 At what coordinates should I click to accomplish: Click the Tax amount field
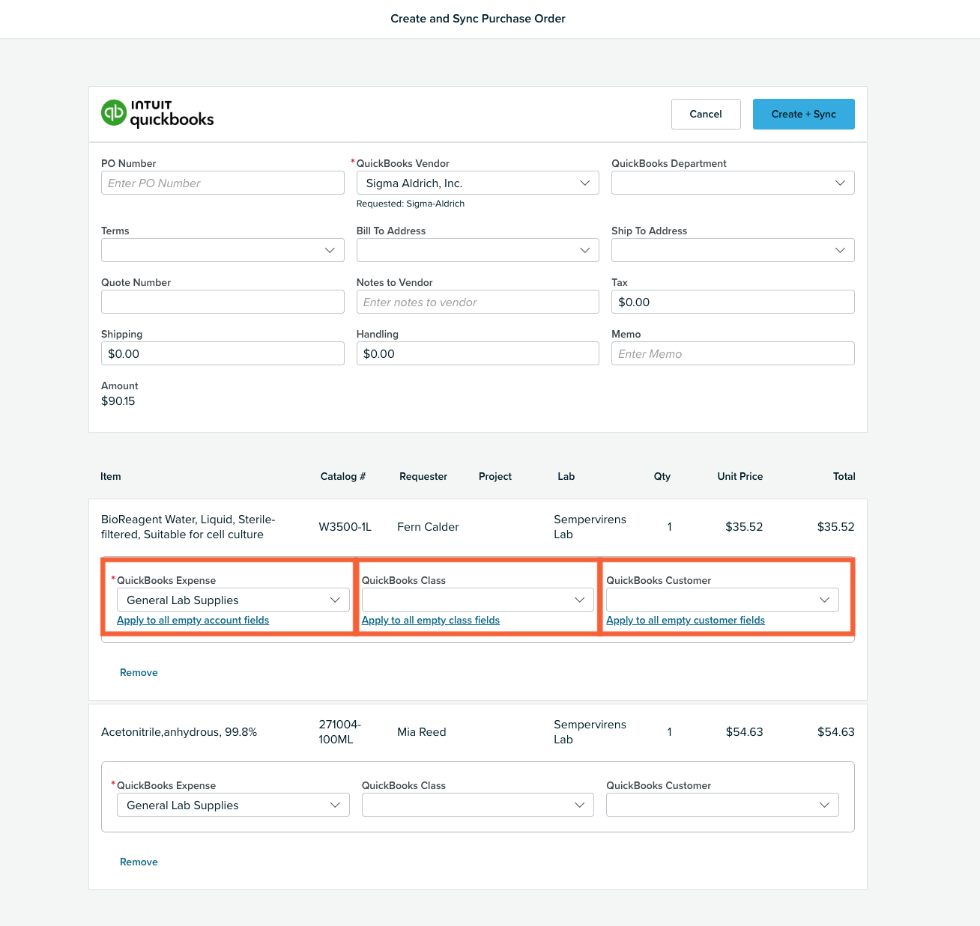(733, 302)
